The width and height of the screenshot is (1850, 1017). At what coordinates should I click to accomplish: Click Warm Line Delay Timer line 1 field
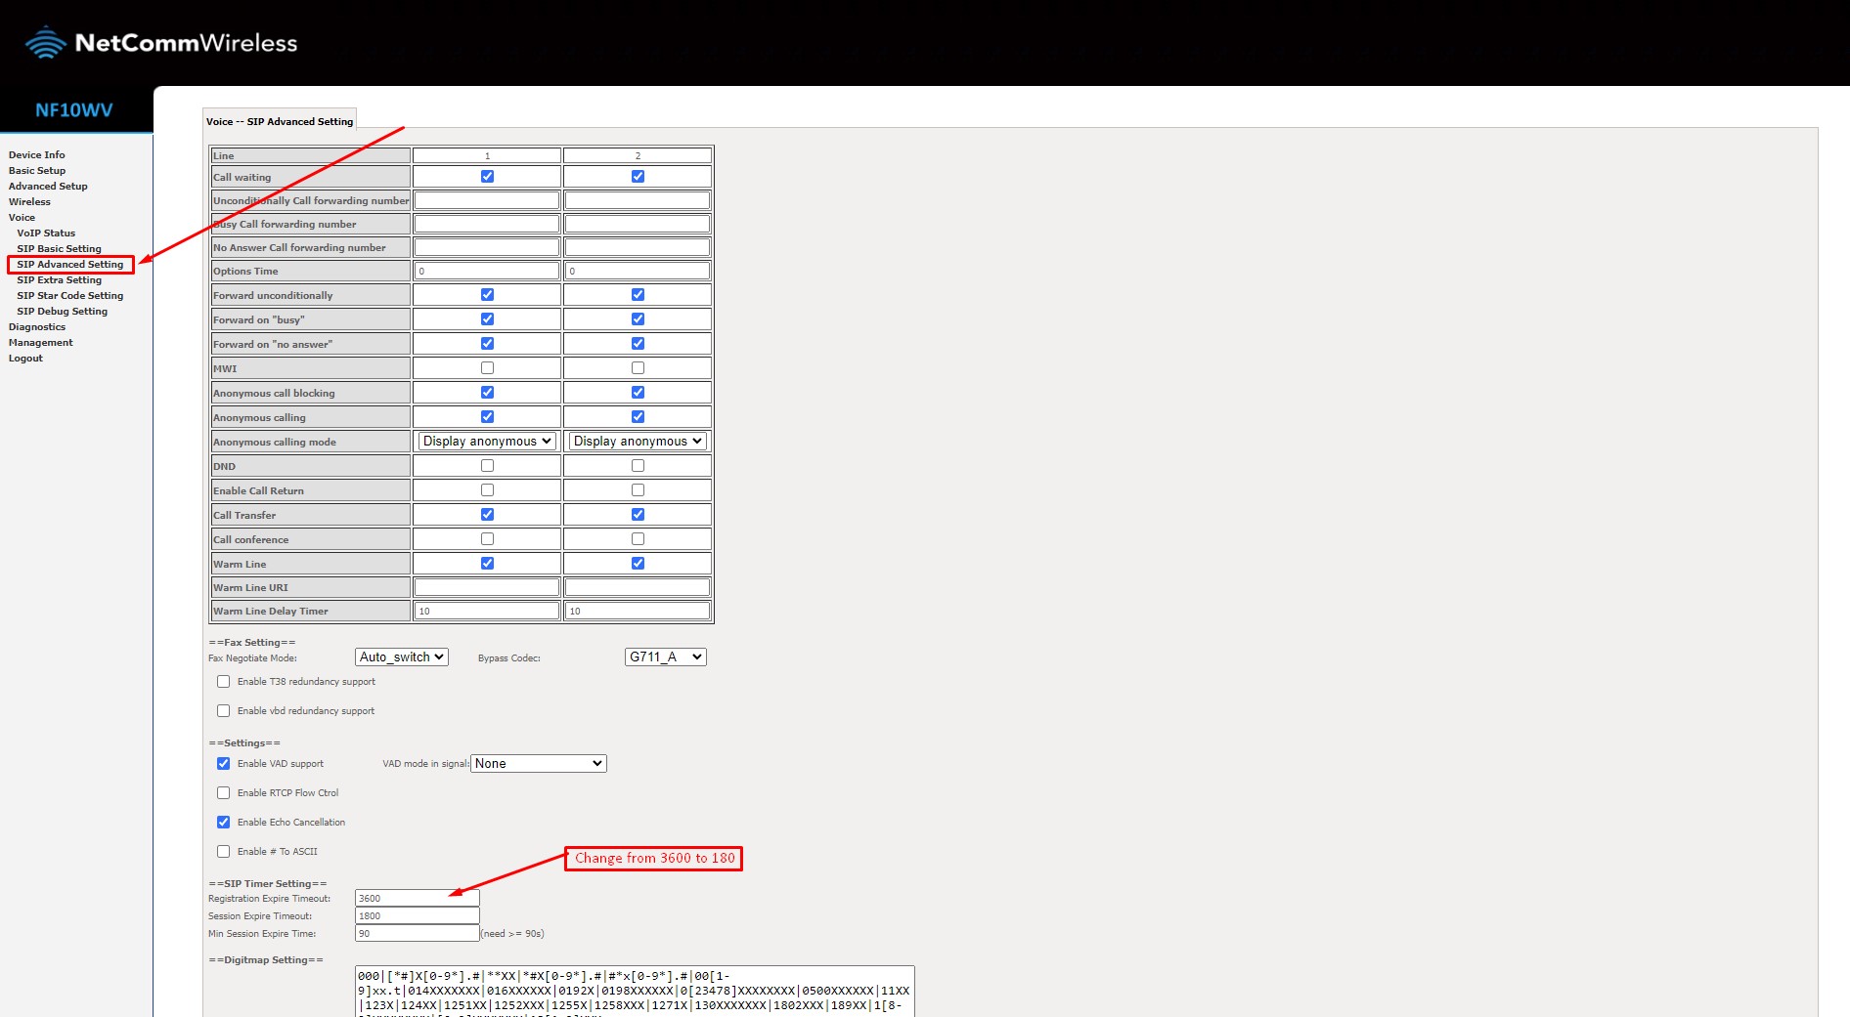tap(487, 611)
